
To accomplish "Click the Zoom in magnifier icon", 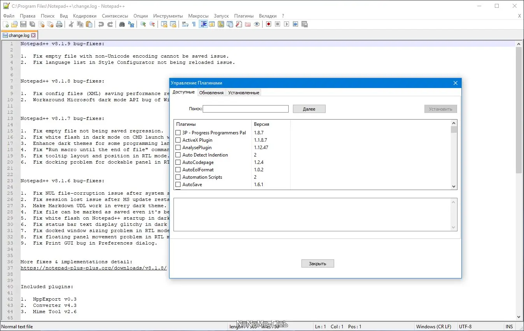I will coord(143,24).
